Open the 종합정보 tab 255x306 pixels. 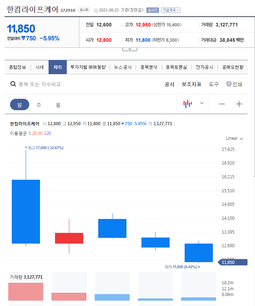pos(17,67)
